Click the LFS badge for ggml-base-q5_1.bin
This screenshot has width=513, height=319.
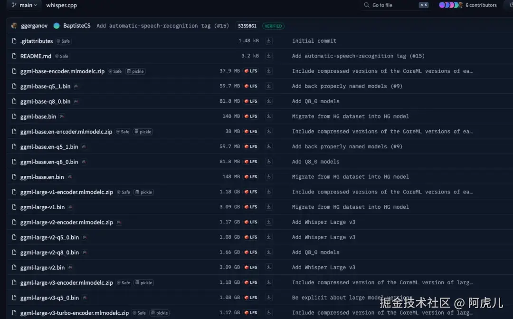pyautogui.click(x=251, y=86)
